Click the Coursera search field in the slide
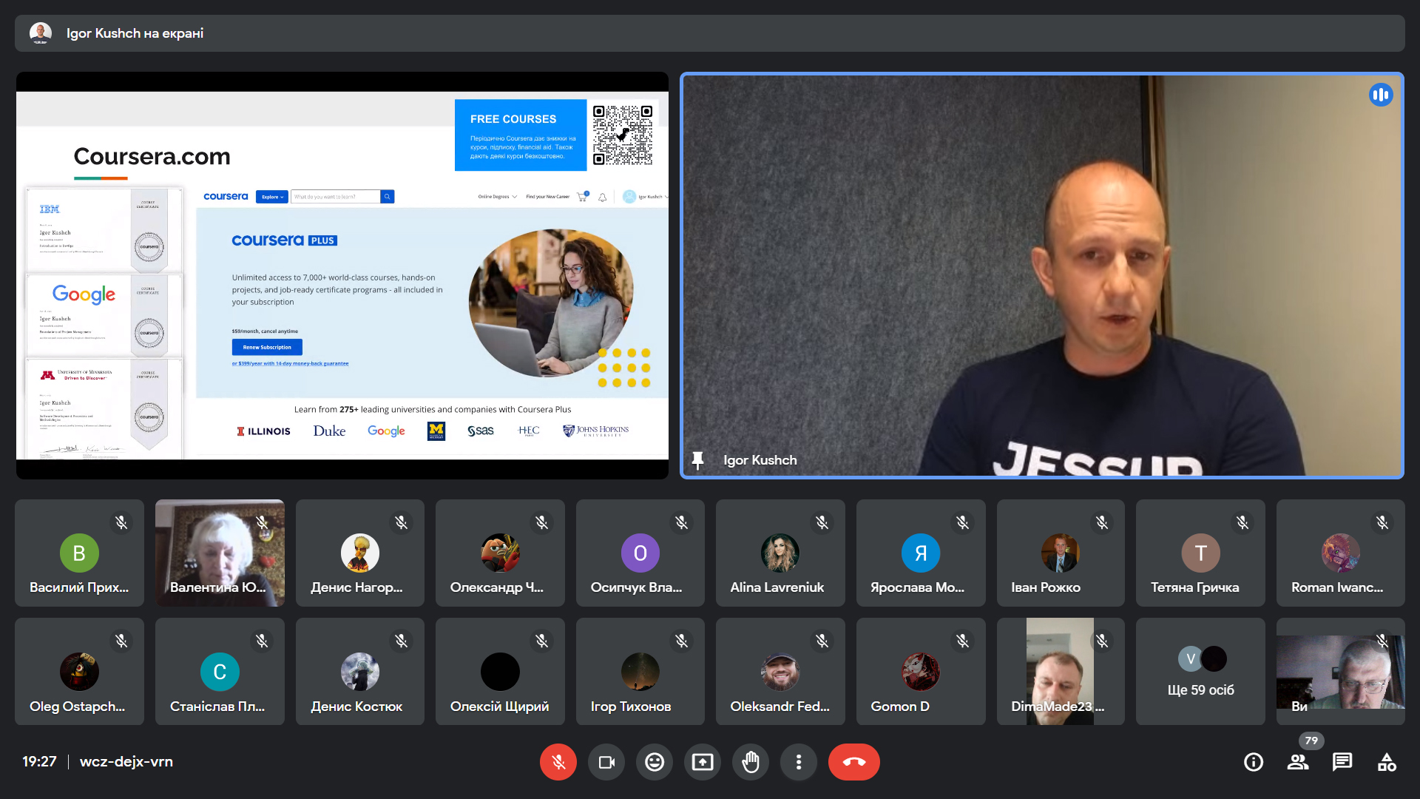Viewport: 1420px width, 799px height. click(336, 197)
